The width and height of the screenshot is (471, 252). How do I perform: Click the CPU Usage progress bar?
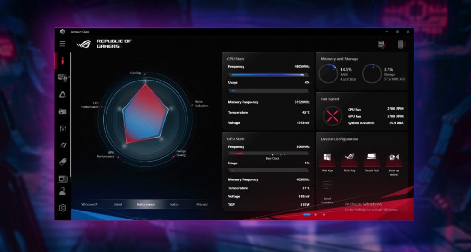(269, 91)
